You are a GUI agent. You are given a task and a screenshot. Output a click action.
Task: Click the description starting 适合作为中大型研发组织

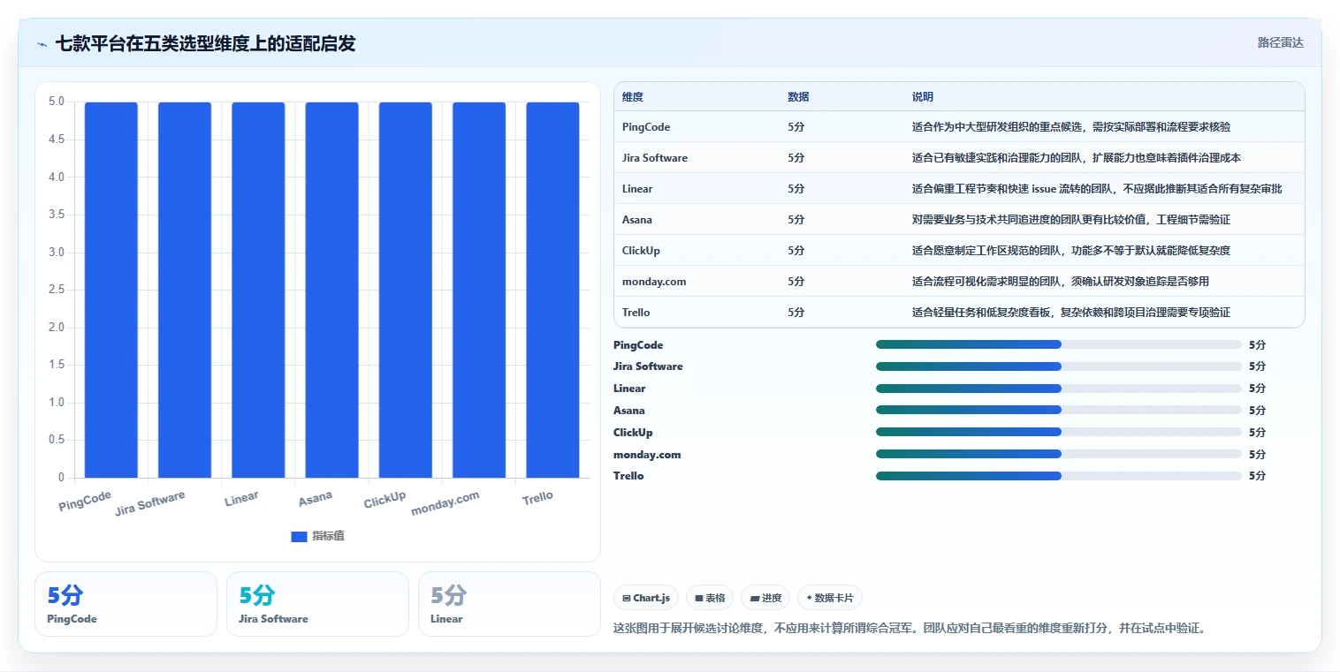click(x=1071, y=127)
